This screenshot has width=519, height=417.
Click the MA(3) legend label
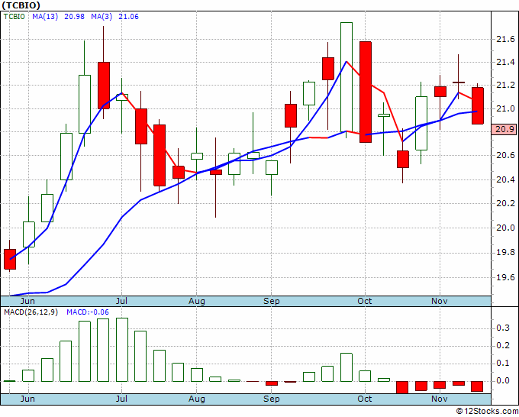(102, 17)
